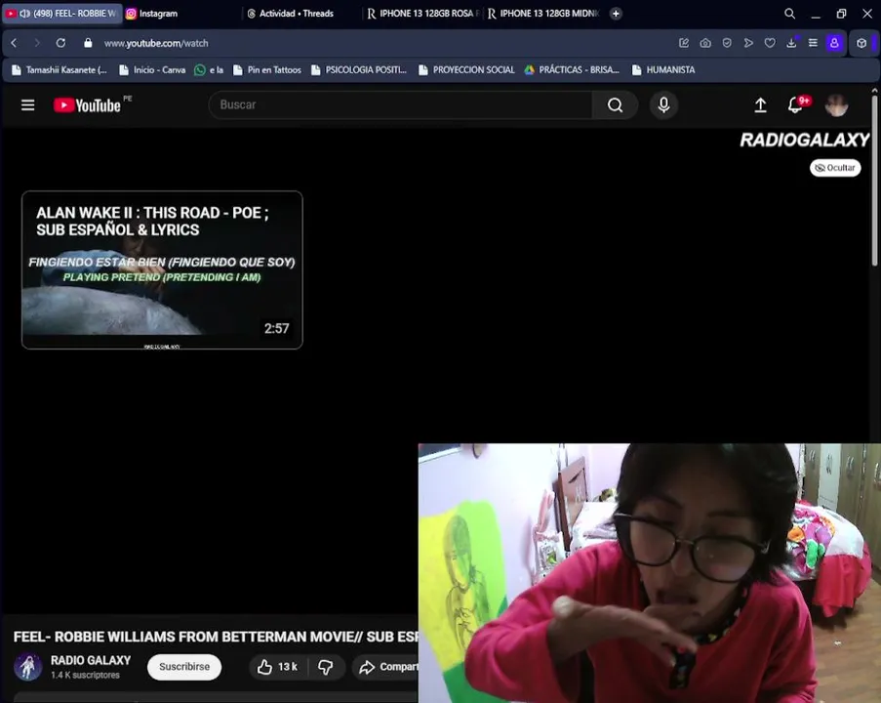881x703 pixels.
Task: Go back with the browser back arrow
Action: click(x=14, y=43)
